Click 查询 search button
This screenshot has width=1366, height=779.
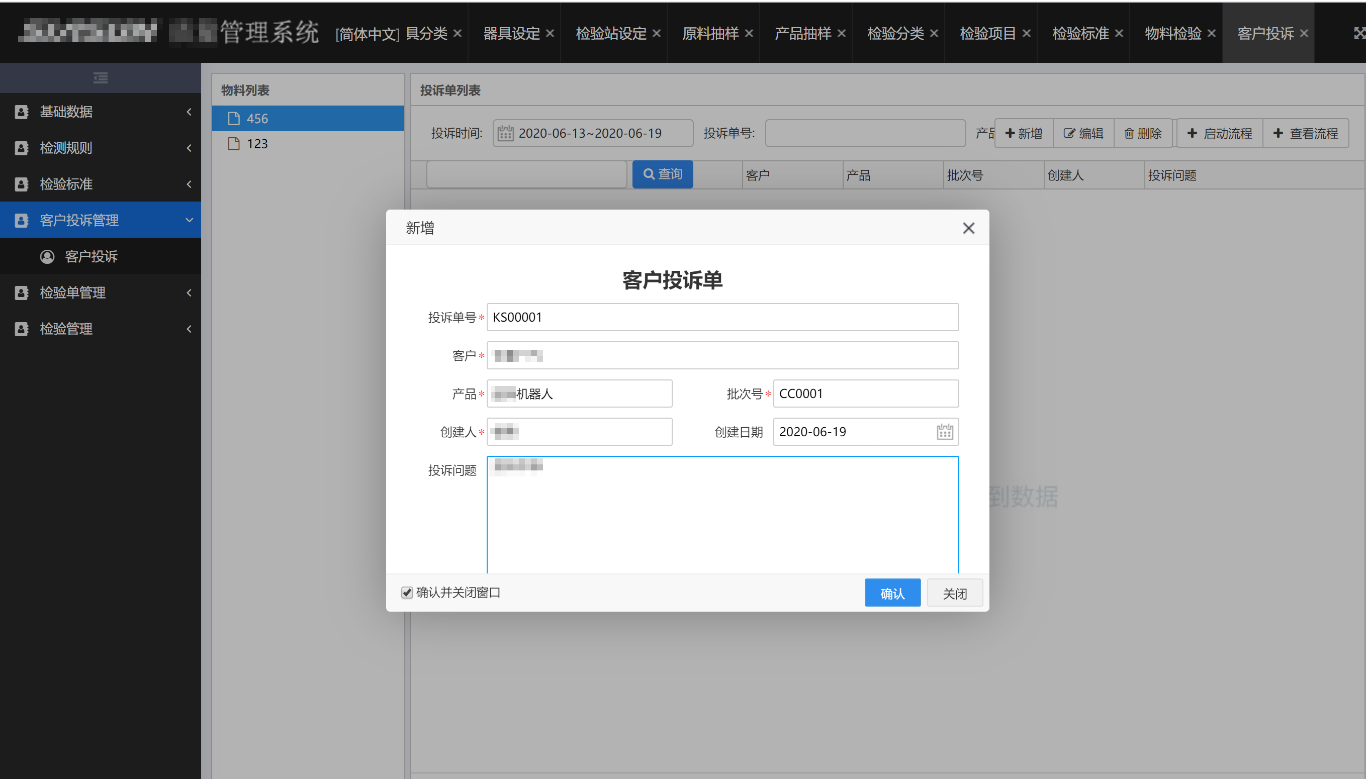[x=663, y=174]
